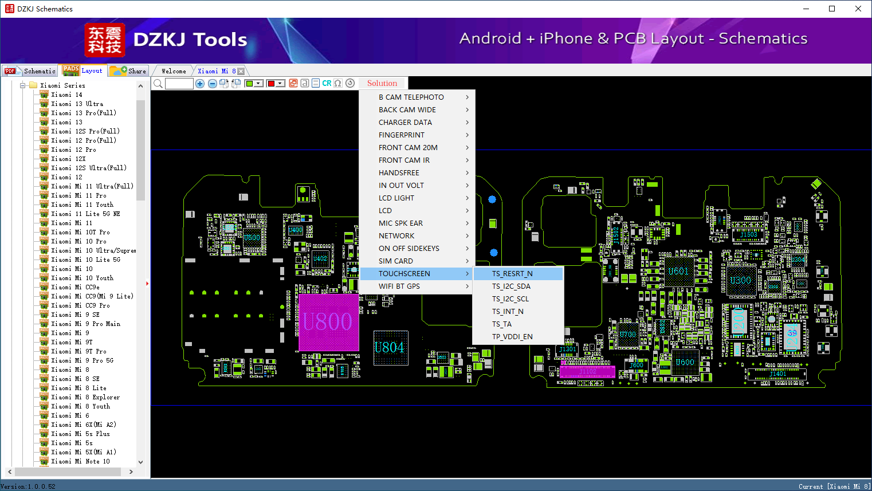Select Xiaomi 13 Ultra in the tree
The width and height of the screenshot is (872, 491).
[77, 104]
